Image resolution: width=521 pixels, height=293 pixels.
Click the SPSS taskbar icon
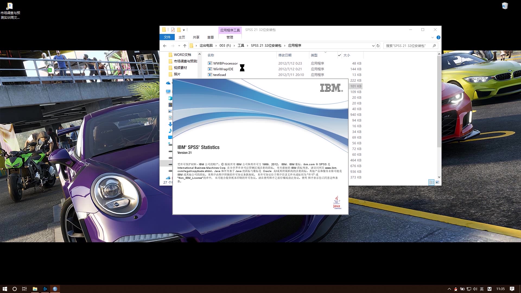pyautogui.click(x=55, y=289)
